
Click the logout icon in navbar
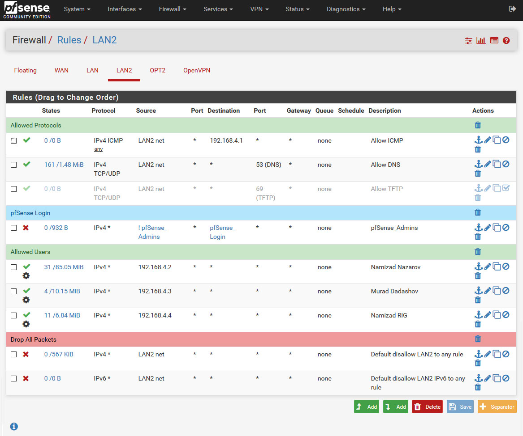[x=512, y=9]
